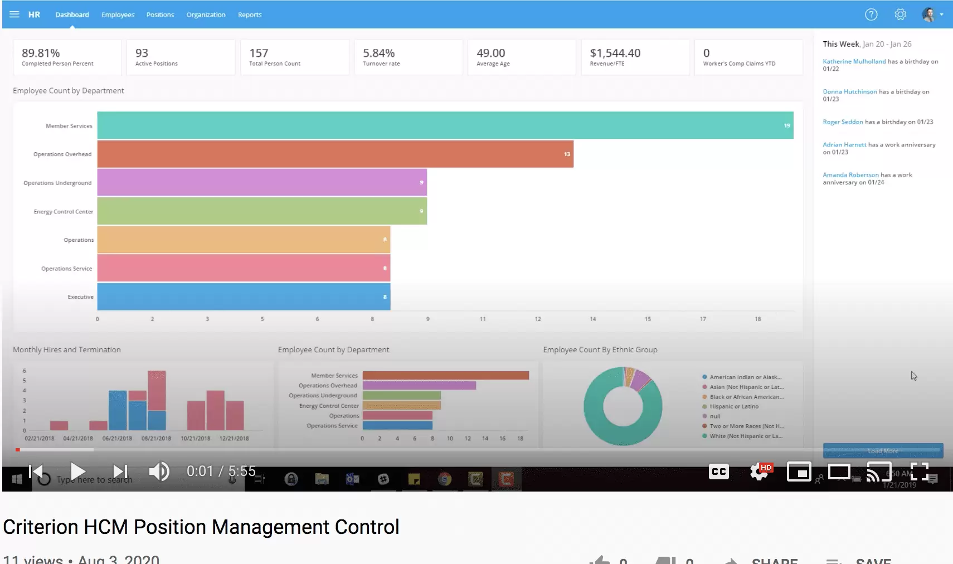Viewport: 953px width, 564px height.
Task: Open Katherine Mulholland's profile link
Action: (854, 61)
